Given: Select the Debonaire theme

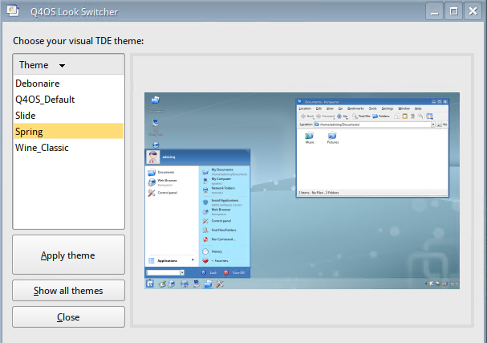Looking at the screenshot, I should coord(68,84).
